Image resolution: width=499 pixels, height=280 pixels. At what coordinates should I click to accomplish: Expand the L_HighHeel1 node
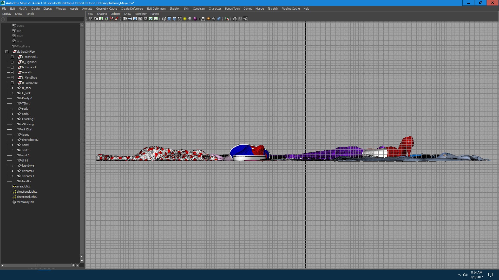pos(12,57)
